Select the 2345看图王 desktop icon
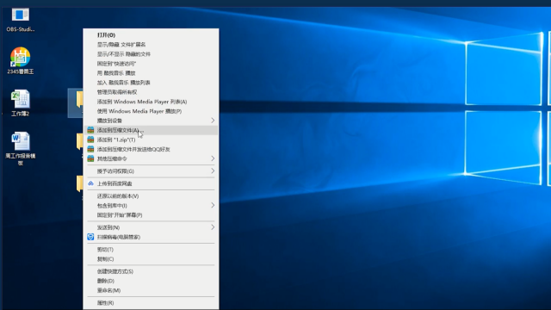 [20, 57]
